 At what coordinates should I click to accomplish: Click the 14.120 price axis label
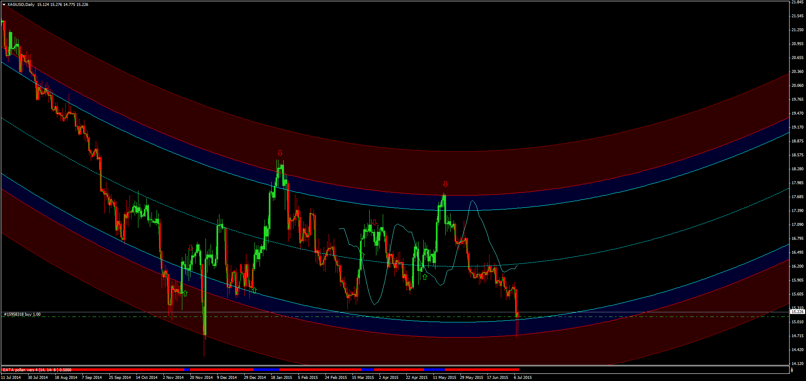click(x=798, y=364)
